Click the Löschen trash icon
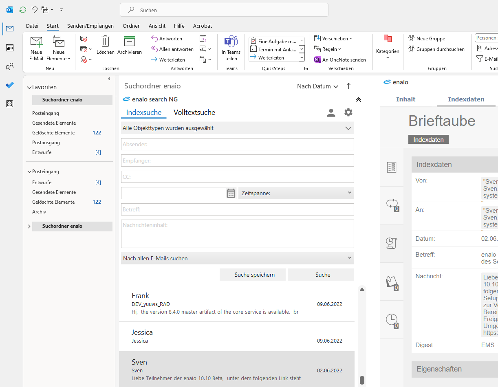This screenshot has height=387, width=498. 106,42
